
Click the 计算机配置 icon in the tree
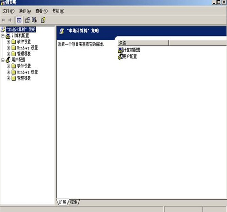(x=8, y=36)
